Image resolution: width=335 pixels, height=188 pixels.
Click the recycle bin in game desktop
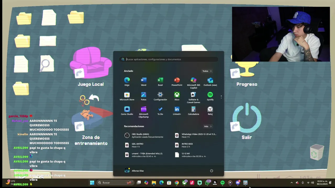click(x=317, y=152)
